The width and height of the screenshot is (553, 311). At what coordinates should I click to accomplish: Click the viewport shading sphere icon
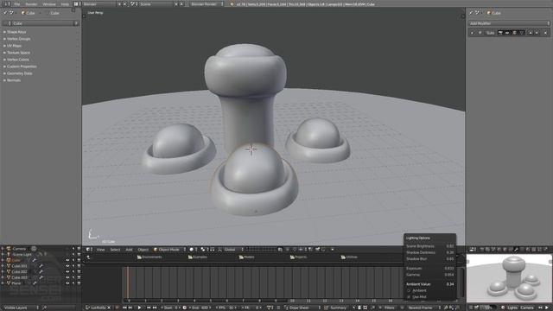point(192,250)
